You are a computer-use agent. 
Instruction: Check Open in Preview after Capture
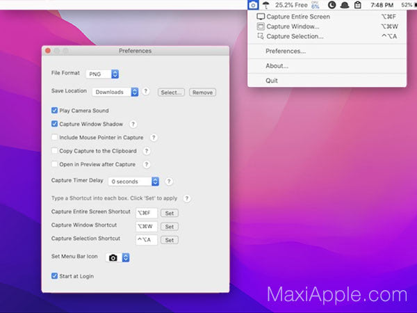click(x=54, y=164)
